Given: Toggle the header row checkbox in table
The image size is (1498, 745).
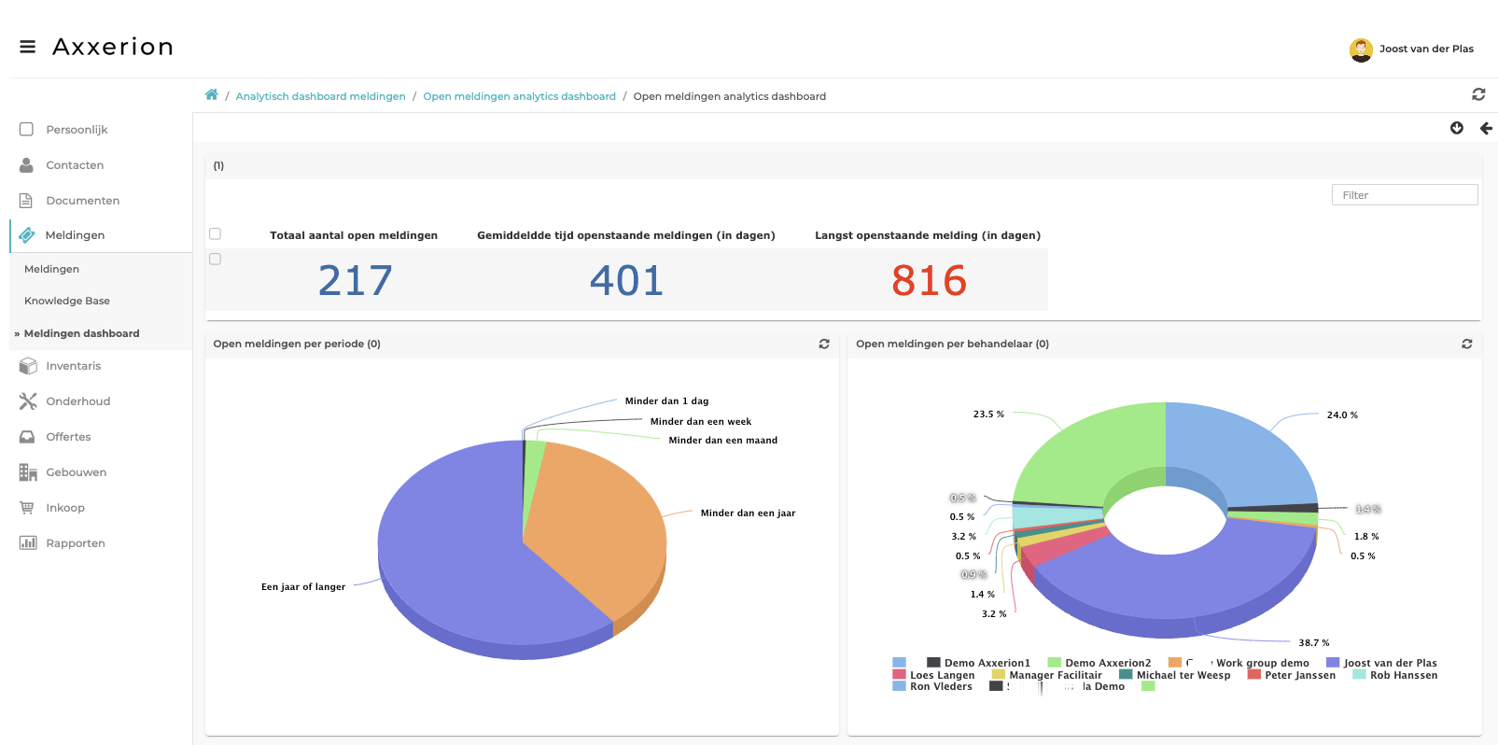Looking at the screenshot, I should pyautogui.click(x=216, y=234).
